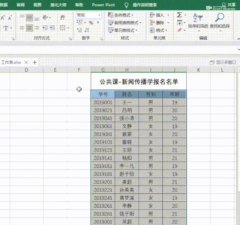The image size is (240, 225).
Task: Select the name cell 黄梦溪
Action: pyautogui.click(x=127, y=198)
